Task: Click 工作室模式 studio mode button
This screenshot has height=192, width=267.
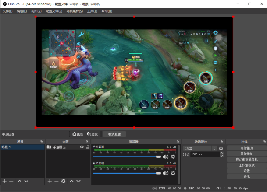Action: coord(247,165)
